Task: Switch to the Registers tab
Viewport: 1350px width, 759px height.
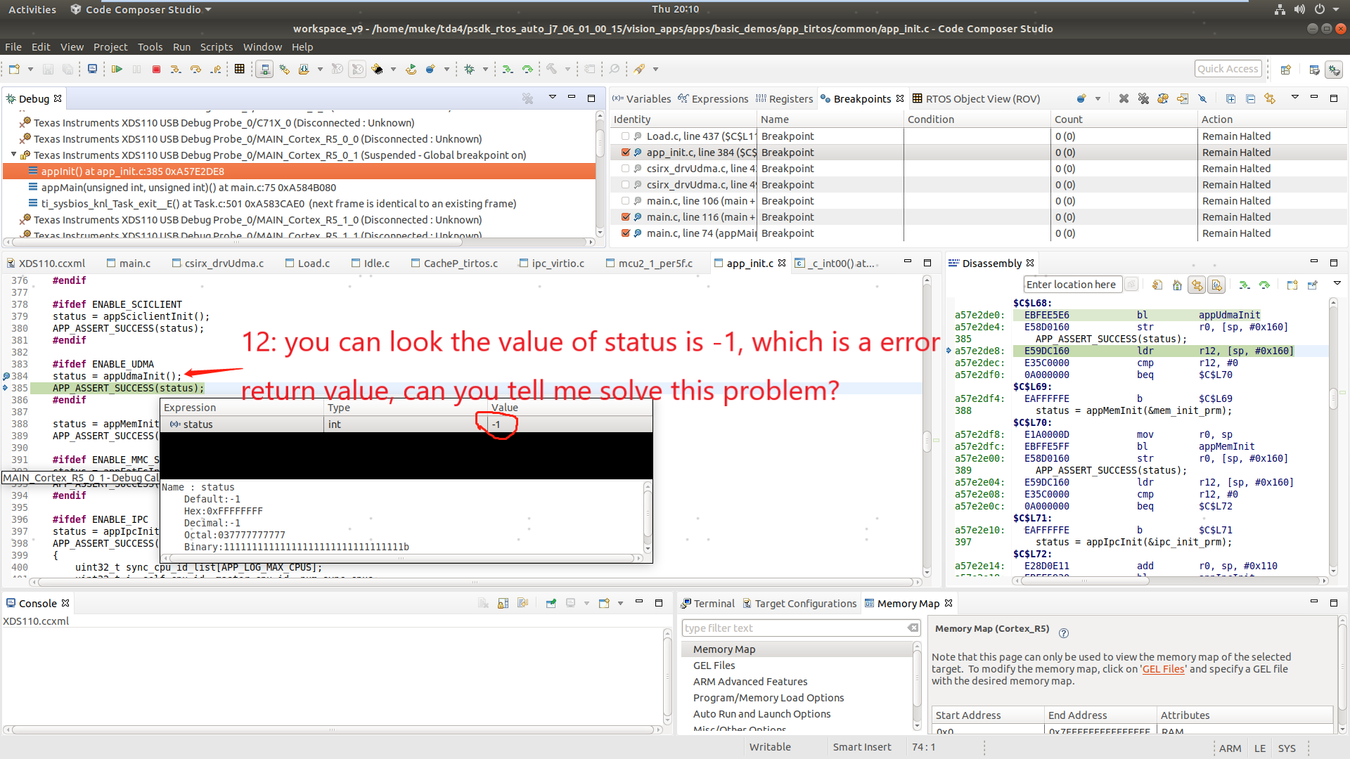Action: click(784, 99)
